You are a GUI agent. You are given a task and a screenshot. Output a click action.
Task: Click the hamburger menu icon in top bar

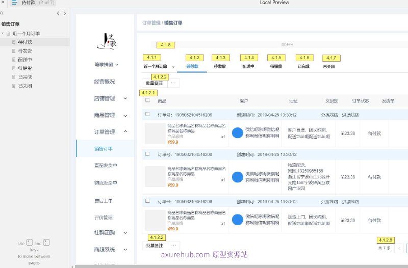coord(15,3)
